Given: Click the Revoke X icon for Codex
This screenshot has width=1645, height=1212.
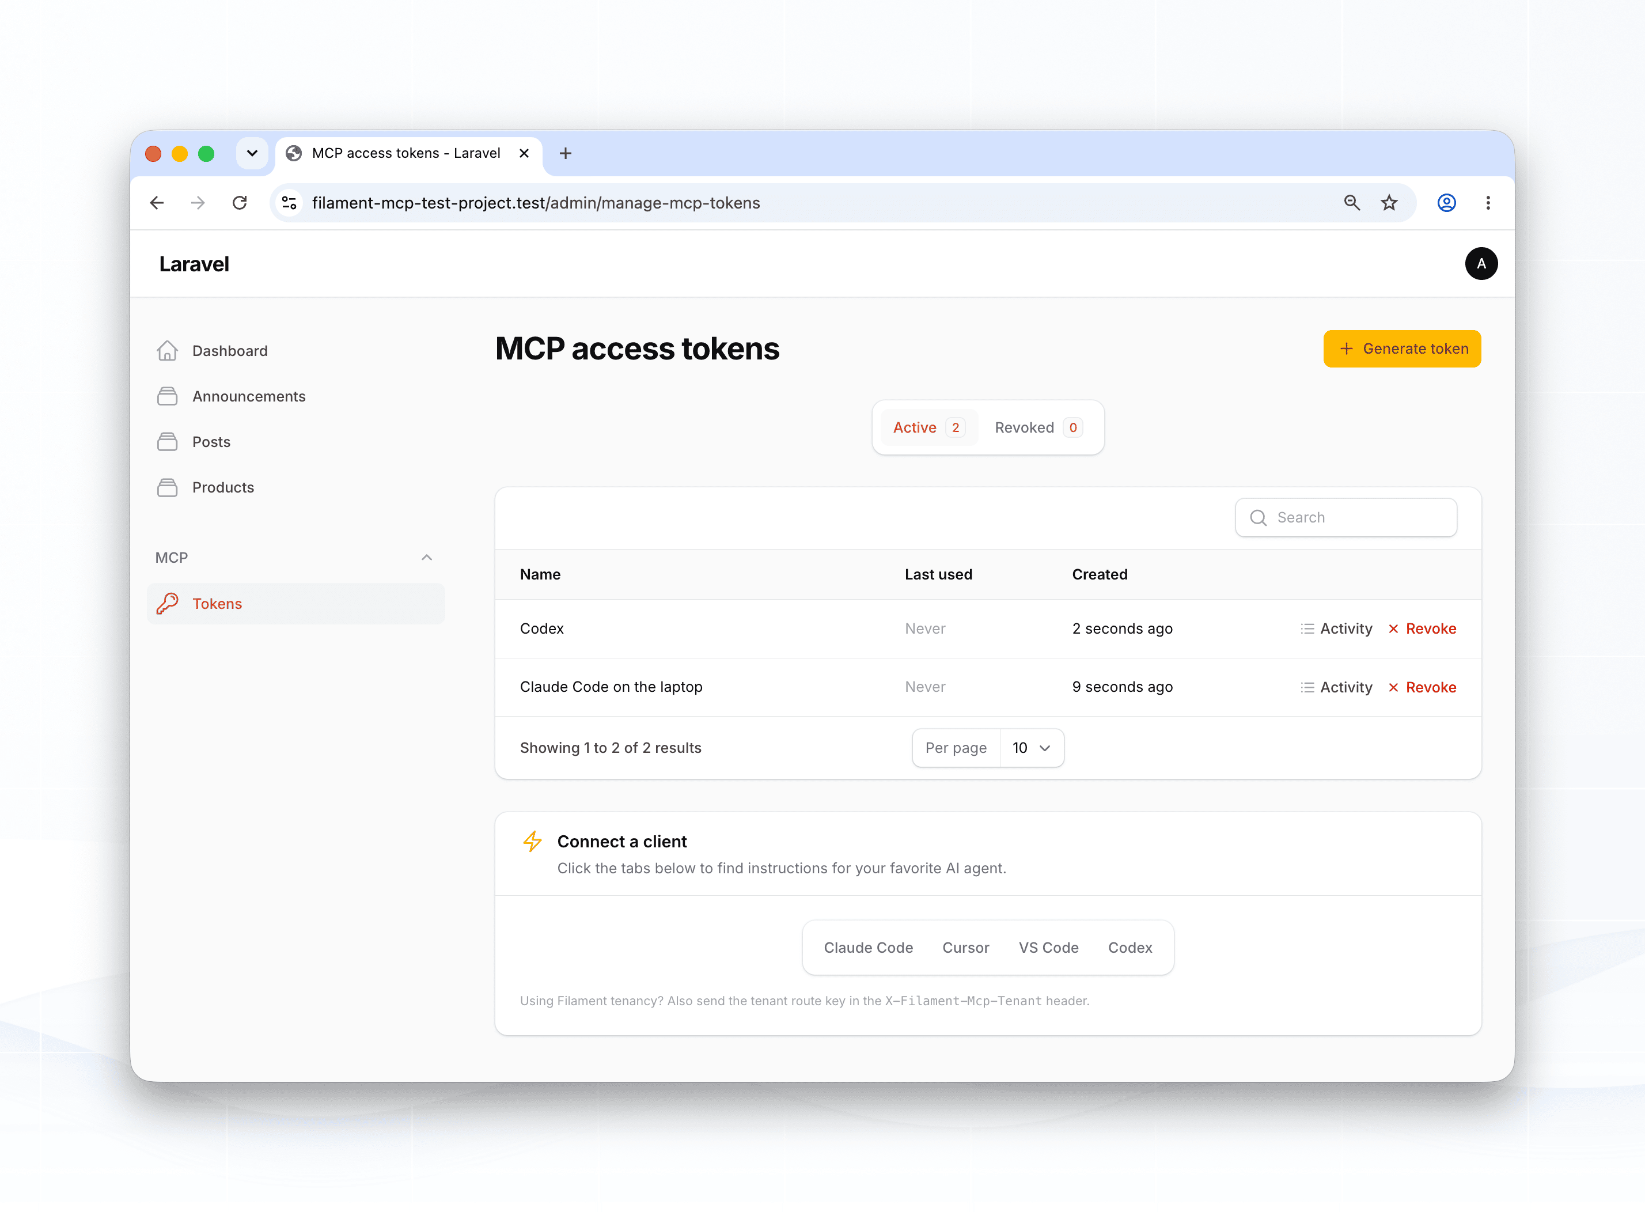Looking at the screenshot, I should tap(1393, 628).
